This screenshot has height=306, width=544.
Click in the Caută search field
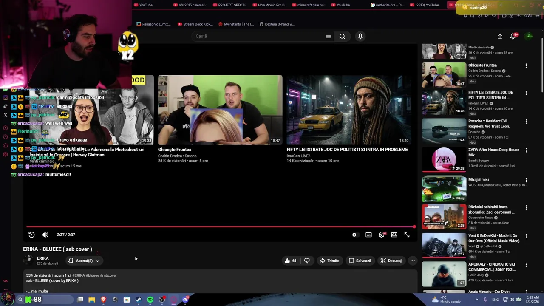coord(259,36)
